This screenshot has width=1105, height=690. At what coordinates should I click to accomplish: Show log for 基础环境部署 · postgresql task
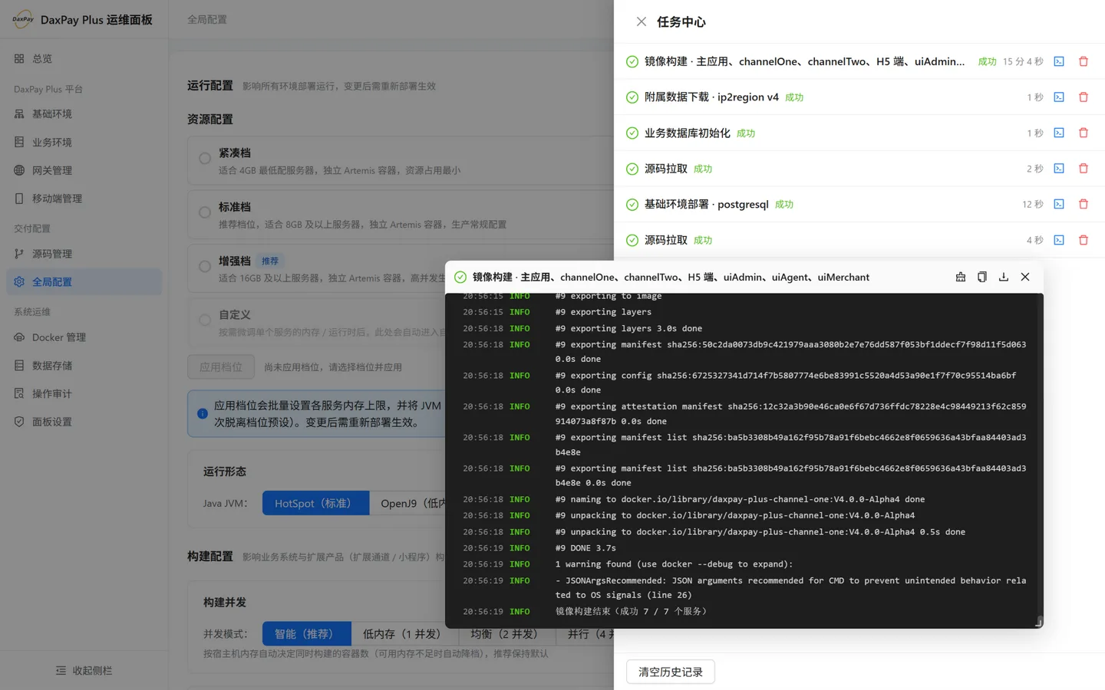coord(1059,204)
